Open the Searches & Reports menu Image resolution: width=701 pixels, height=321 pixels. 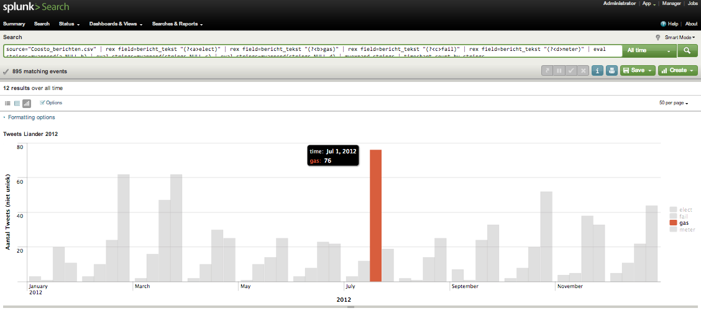(177, 24)
